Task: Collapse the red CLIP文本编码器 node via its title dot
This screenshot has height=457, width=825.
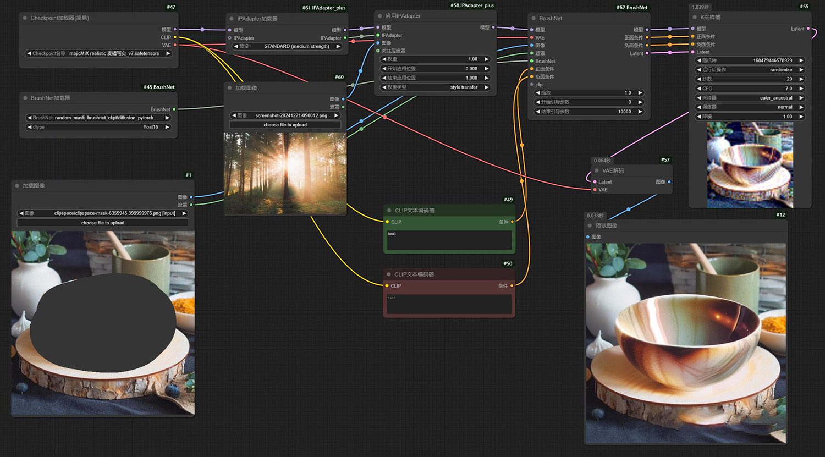Action: [389, 274]
